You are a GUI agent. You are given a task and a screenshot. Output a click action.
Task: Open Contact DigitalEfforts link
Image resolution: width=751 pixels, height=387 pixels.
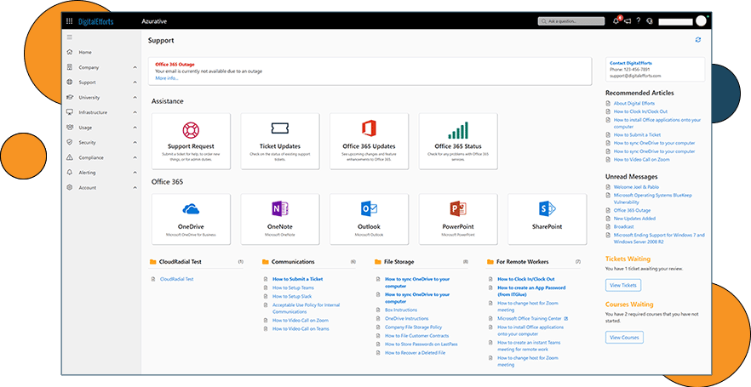[631, 63]
